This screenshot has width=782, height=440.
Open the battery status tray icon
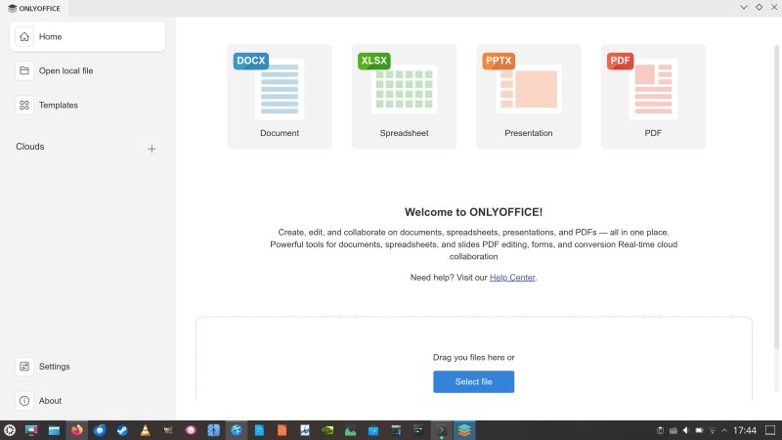(699, 430)
